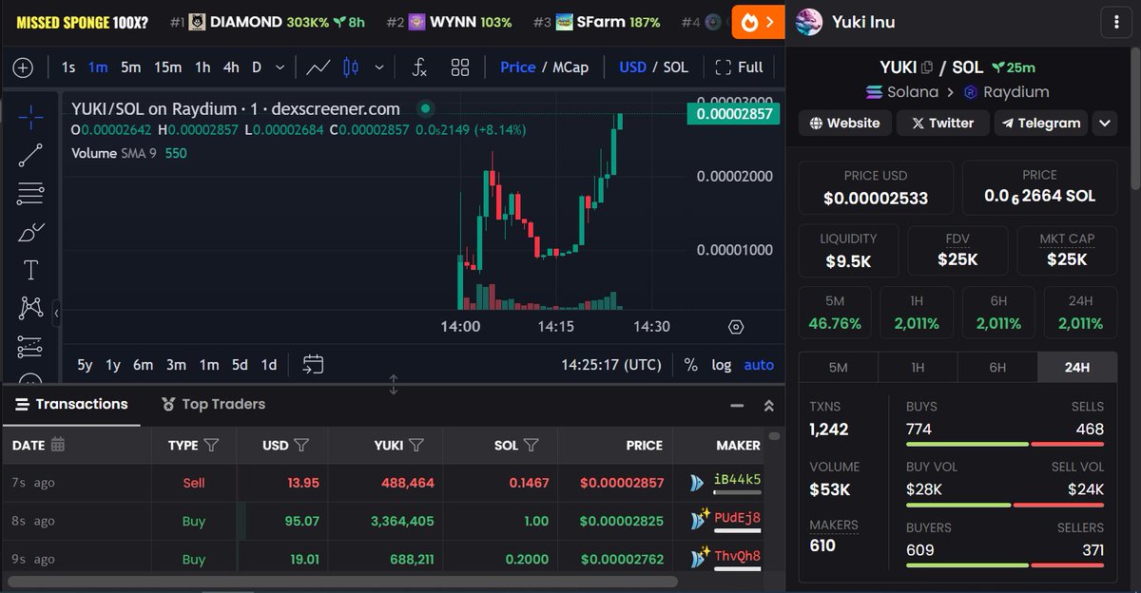Click the calendar icon in DATE column
Image resolution: width=1141 pixels, height=593 pixels.
[x=58, y=445]
